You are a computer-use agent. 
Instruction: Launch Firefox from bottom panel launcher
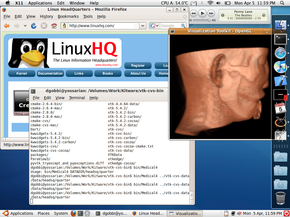pos(73,214)
